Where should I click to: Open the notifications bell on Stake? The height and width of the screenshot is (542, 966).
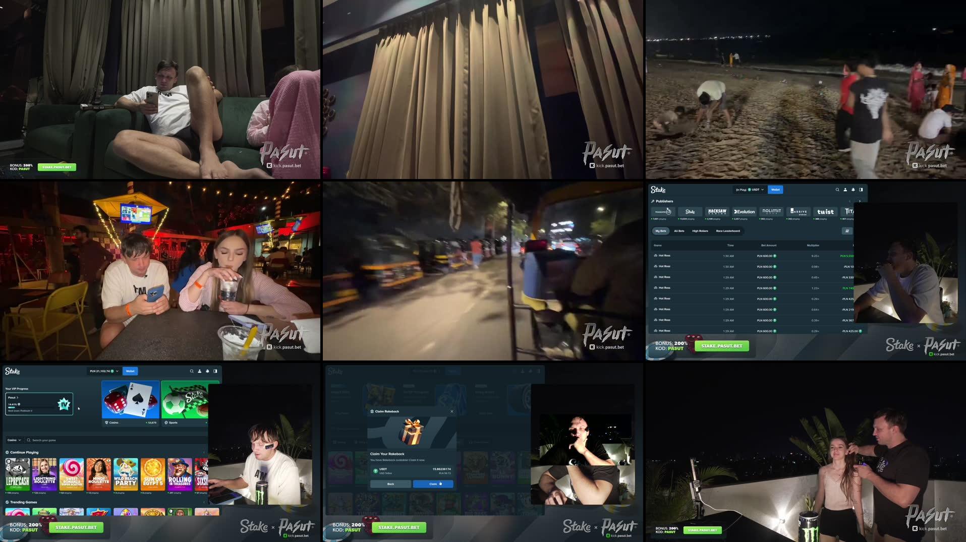coord(853,190)
